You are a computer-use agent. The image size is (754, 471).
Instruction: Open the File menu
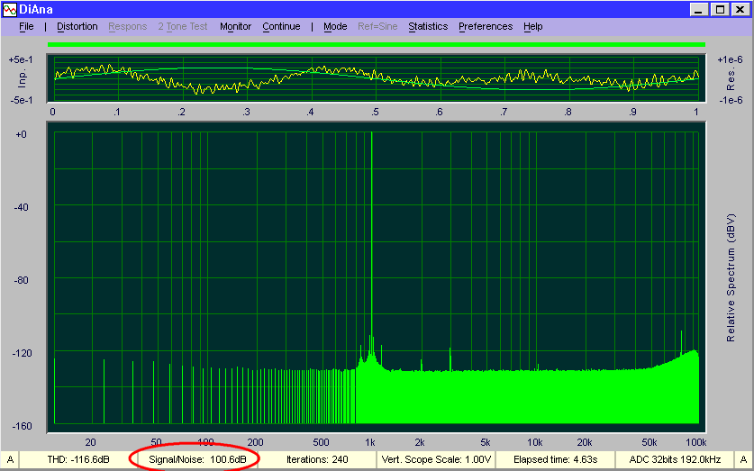[x=26, y=26]
